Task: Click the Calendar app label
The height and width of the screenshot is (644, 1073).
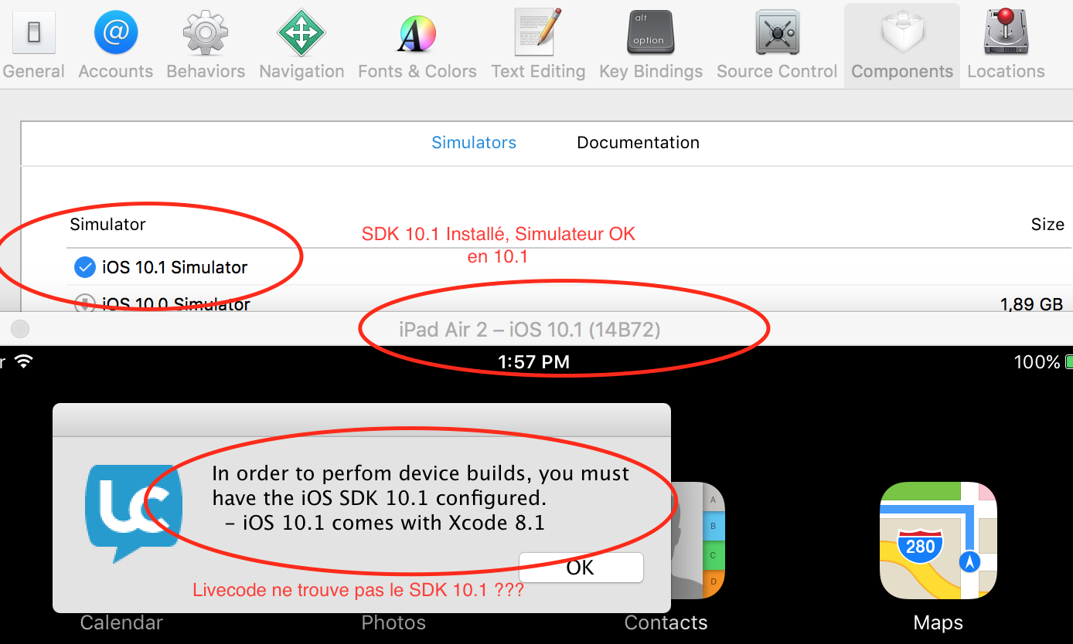Action: (x=121, y=623)
